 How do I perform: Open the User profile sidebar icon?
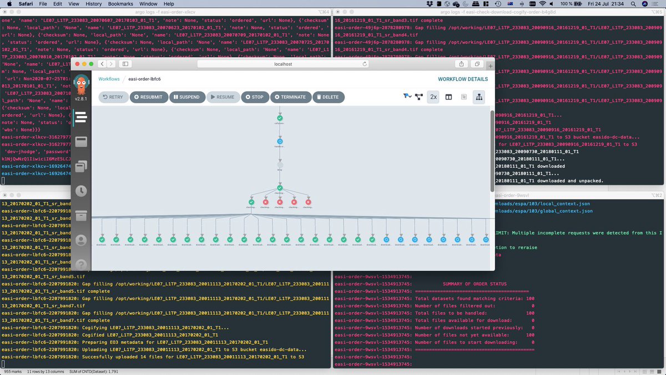[81, 240]
